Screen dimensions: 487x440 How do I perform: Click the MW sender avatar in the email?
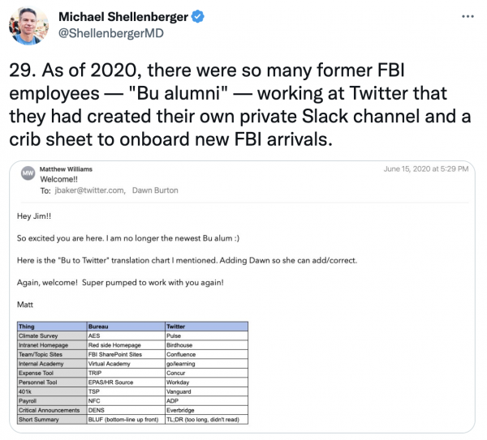(x=27, y=174)
